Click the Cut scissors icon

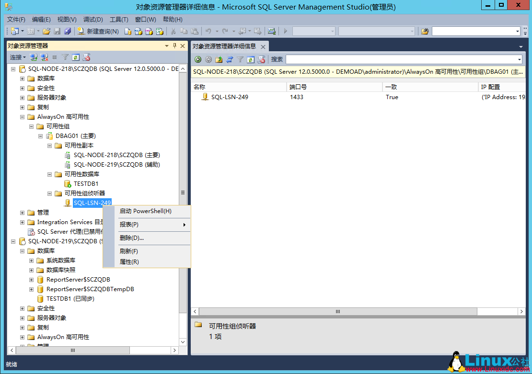(173, 31)
